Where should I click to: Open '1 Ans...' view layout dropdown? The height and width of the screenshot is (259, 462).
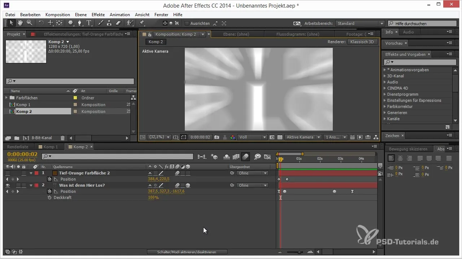(x=336, y=137)
